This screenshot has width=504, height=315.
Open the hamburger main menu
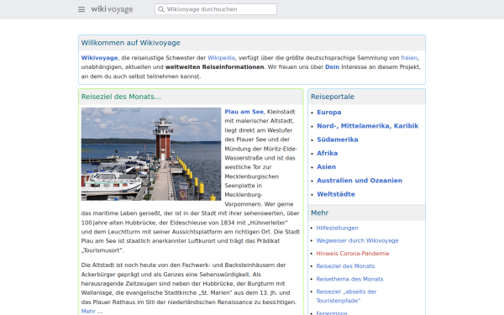coord(81,9)
